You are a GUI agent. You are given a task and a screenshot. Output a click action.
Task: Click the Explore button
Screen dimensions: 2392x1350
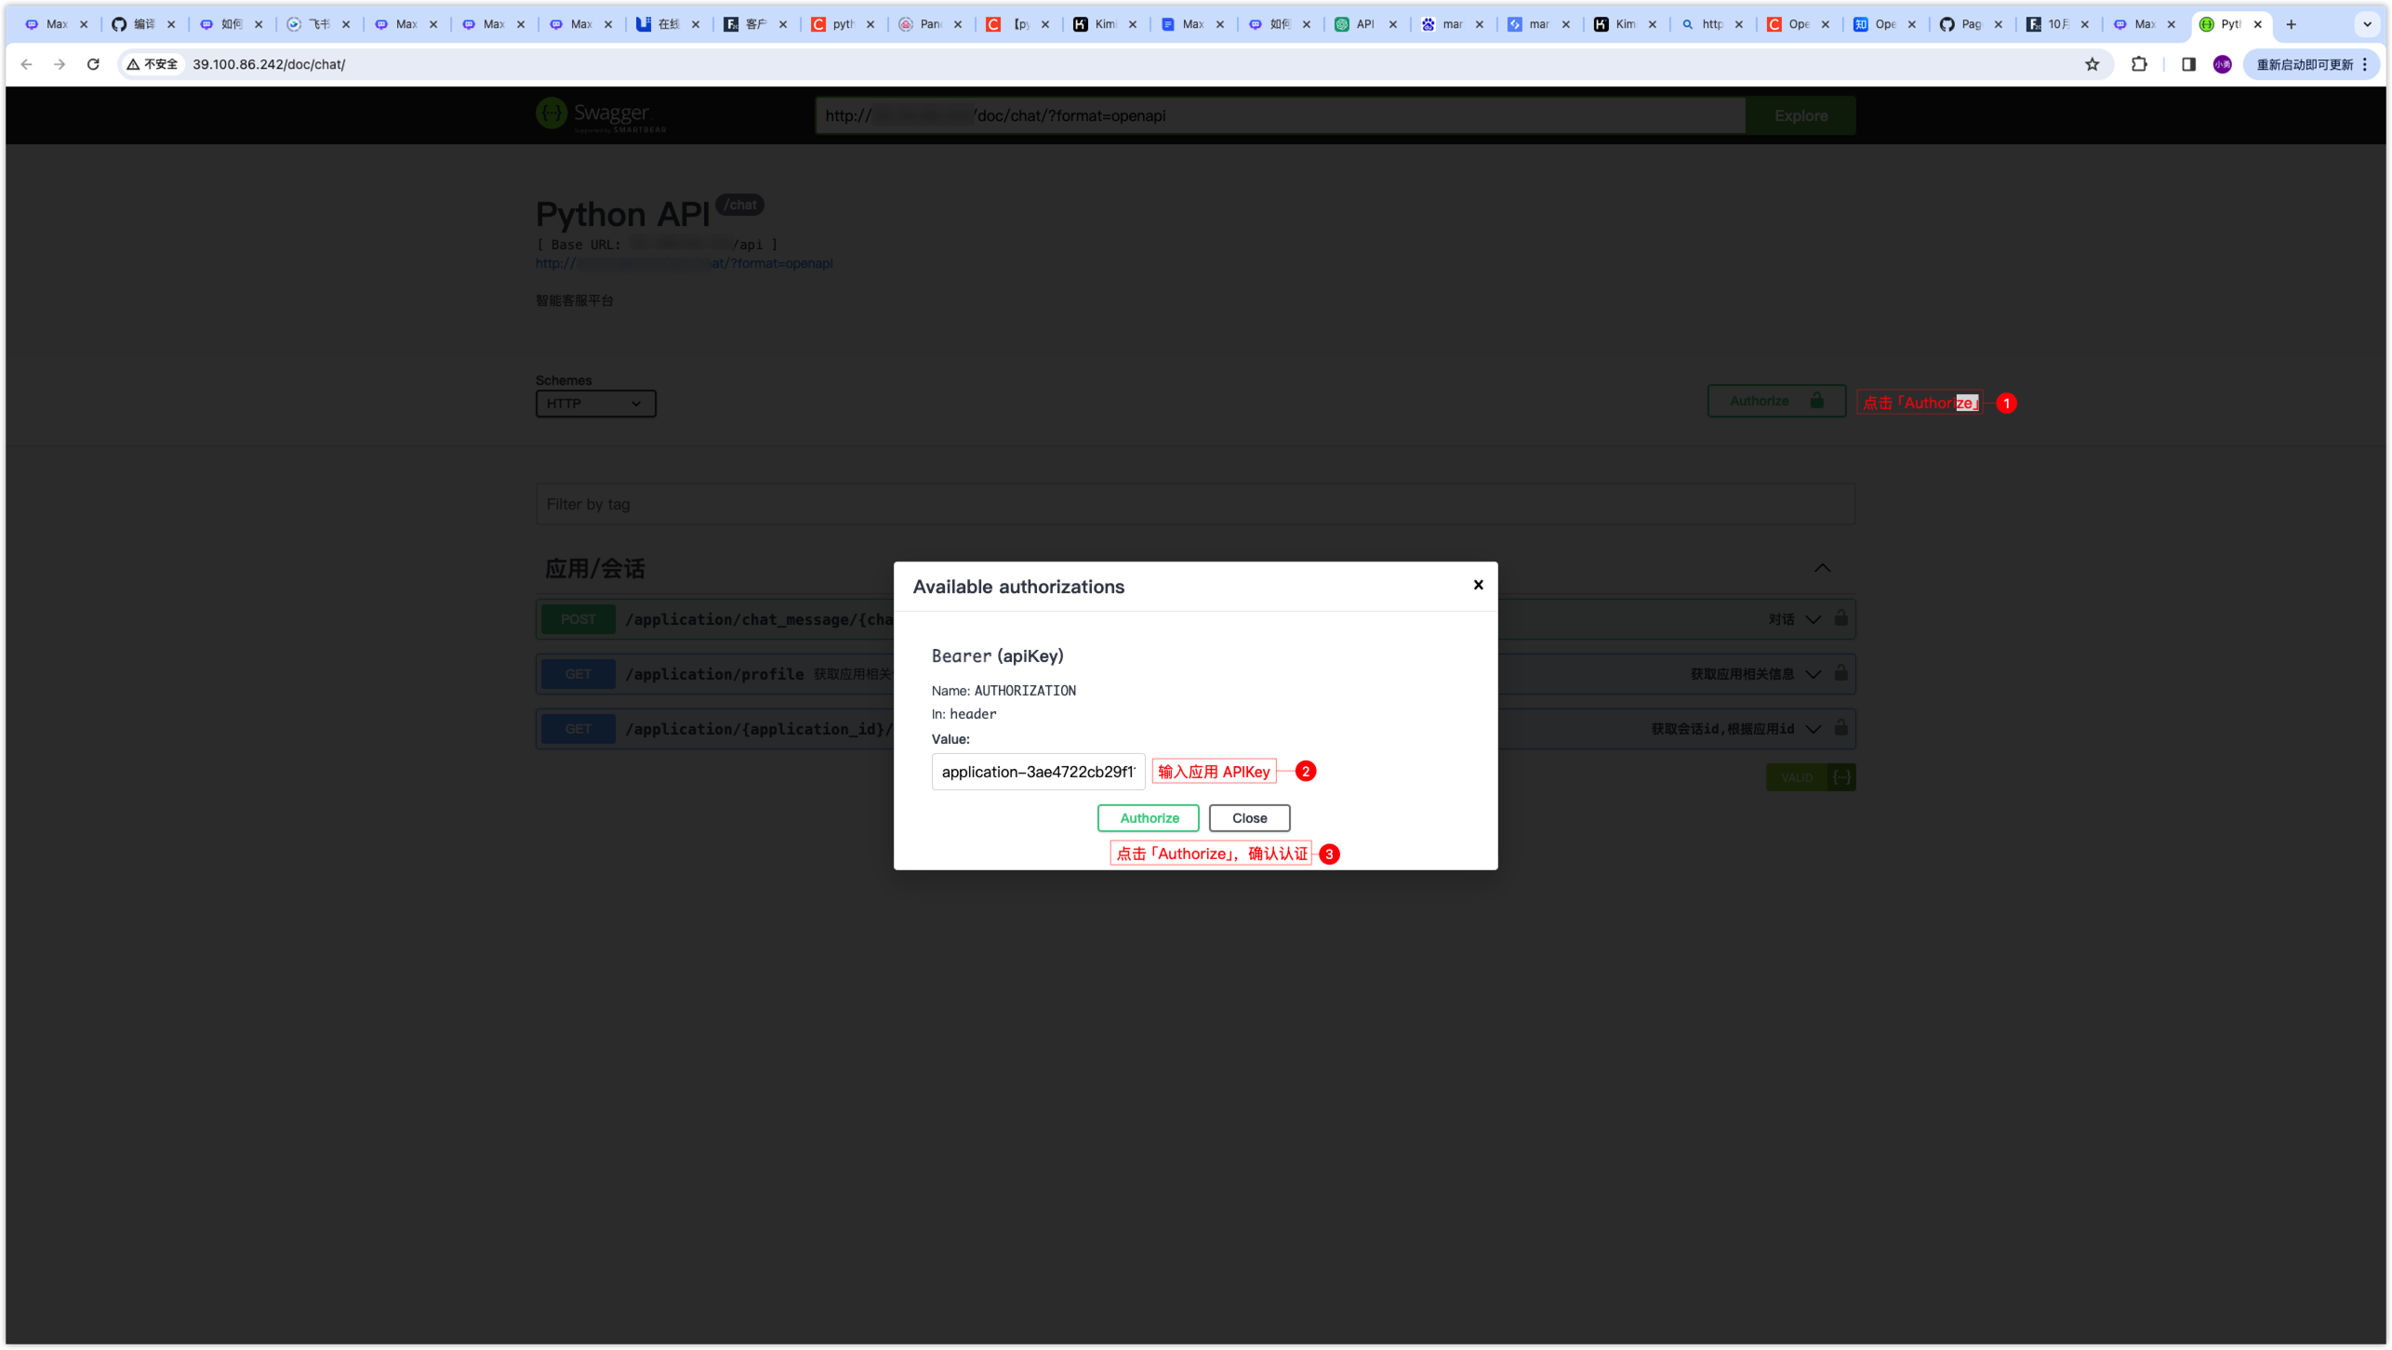point(1800,115)
